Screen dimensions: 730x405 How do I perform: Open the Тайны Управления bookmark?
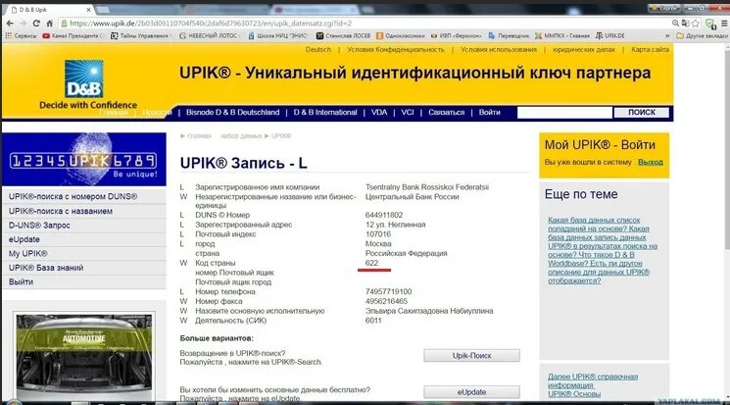(x=140, y=36)
